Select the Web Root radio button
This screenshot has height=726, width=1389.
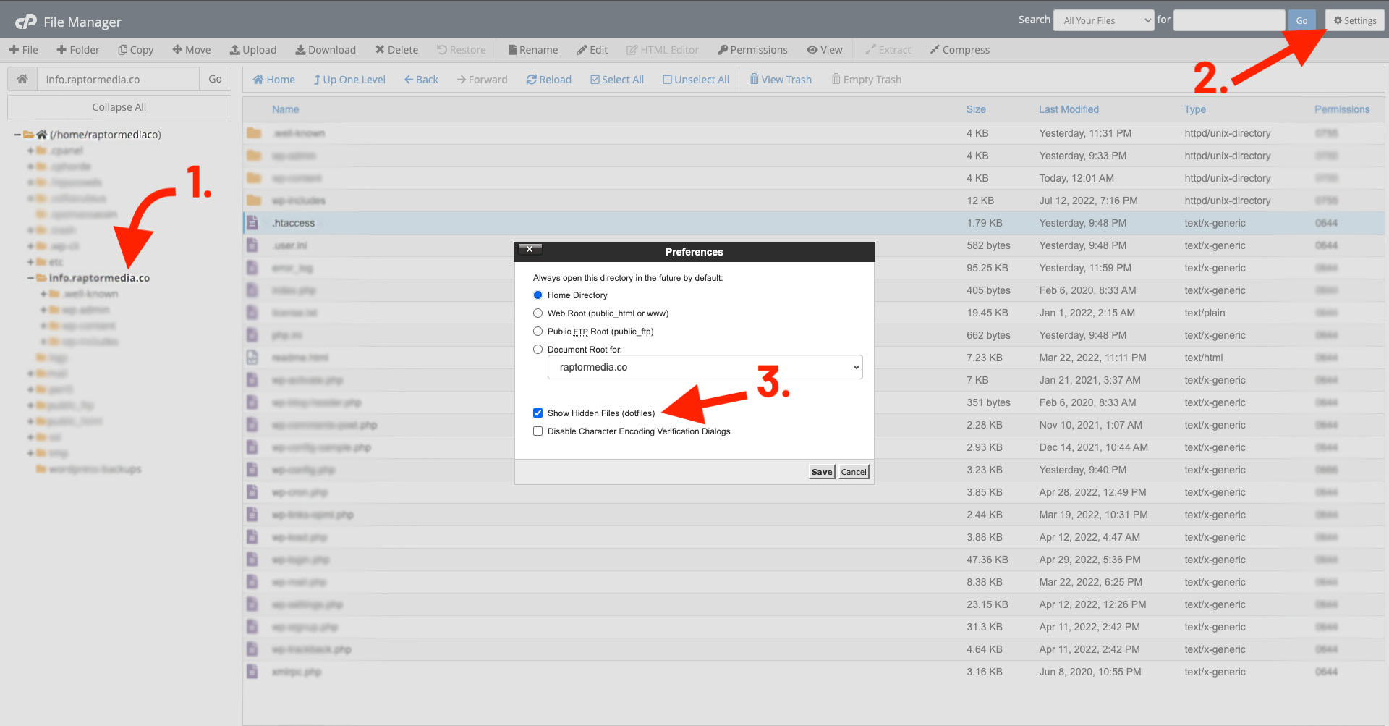pyautogui.click(x=538, y=313)
